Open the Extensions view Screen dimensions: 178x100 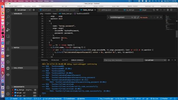click(x=8, y=43)
